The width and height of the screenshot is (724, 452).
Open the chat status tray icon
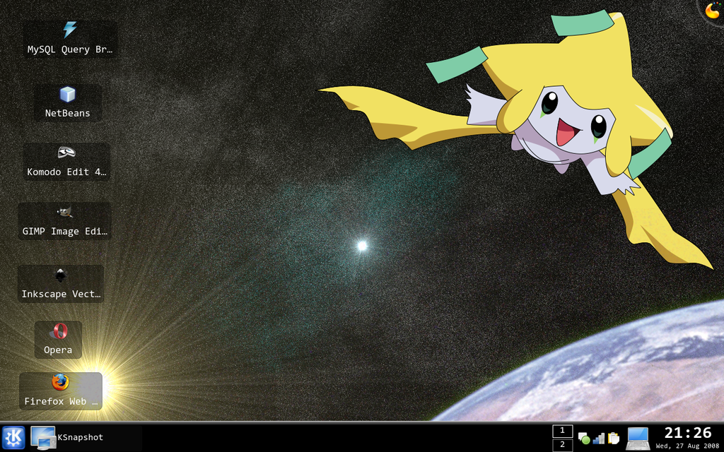pos(584,438)
